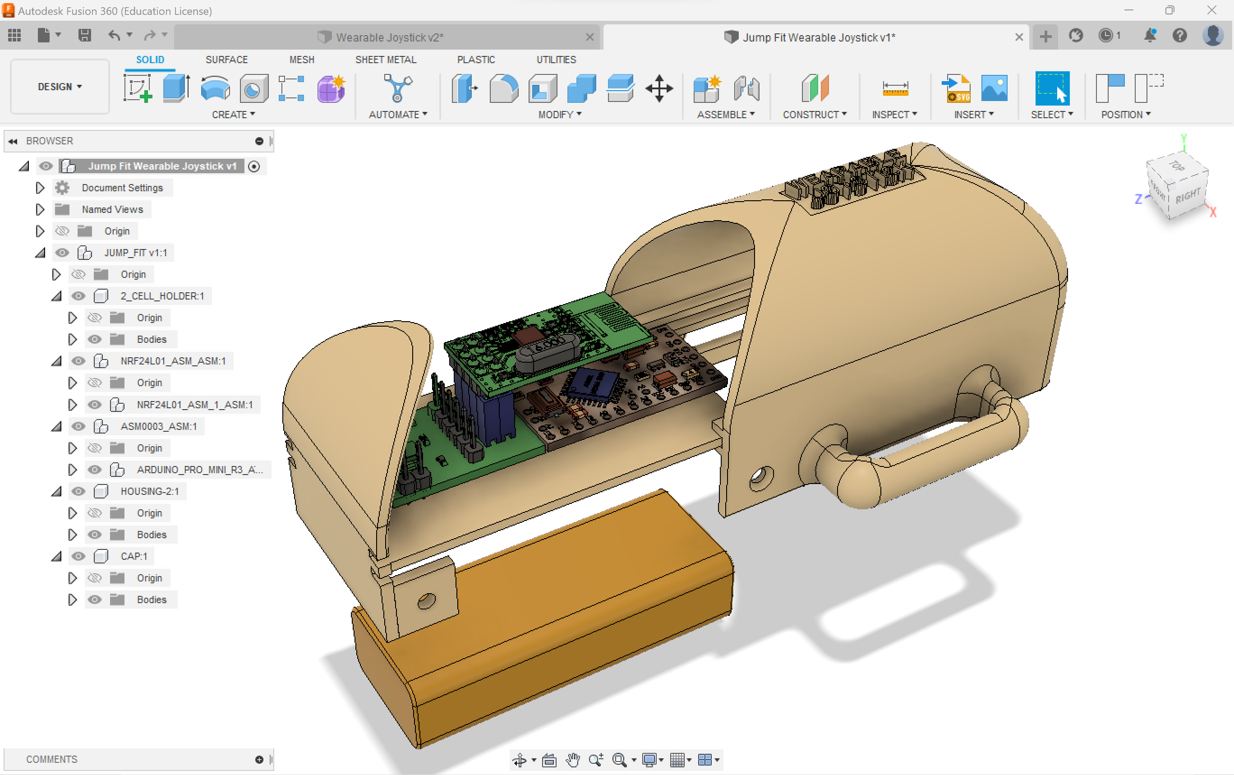Open the DESIGN workspace dropdown
The width and height of the screenshot is (1234, 775).
60,87
